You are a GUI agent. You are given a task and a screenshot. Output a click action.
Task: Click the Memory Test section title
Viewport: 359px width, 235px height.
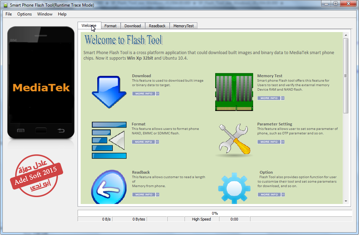270,76
